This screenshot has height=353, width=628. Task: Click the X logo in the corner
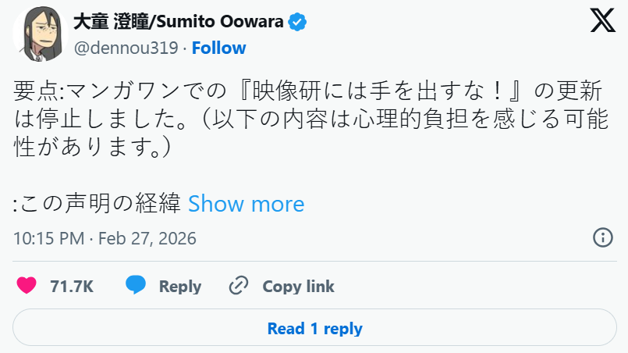tap(602, 20)
